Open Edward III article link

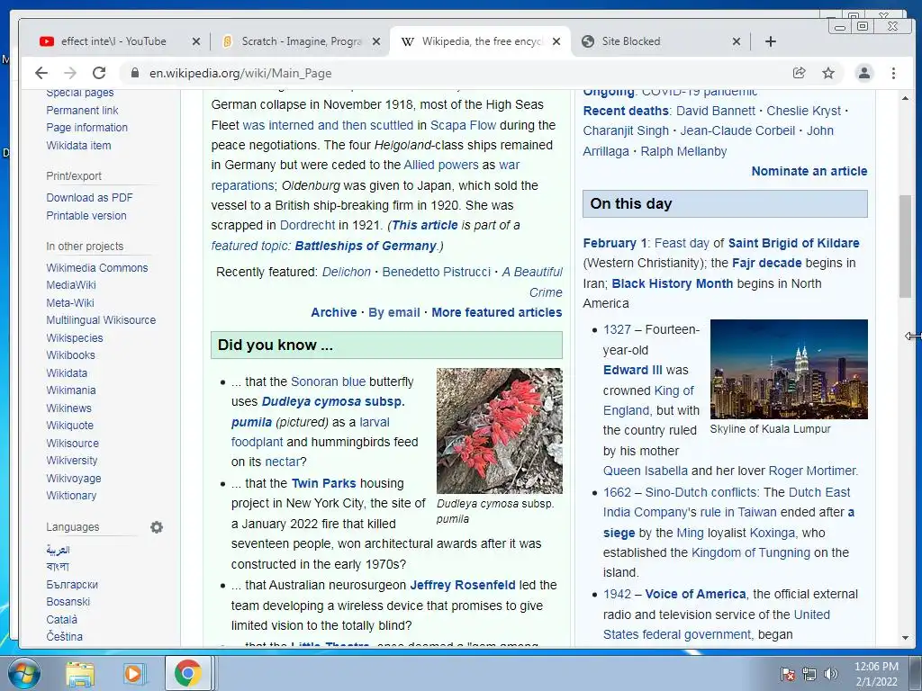[x=633, y=370]
